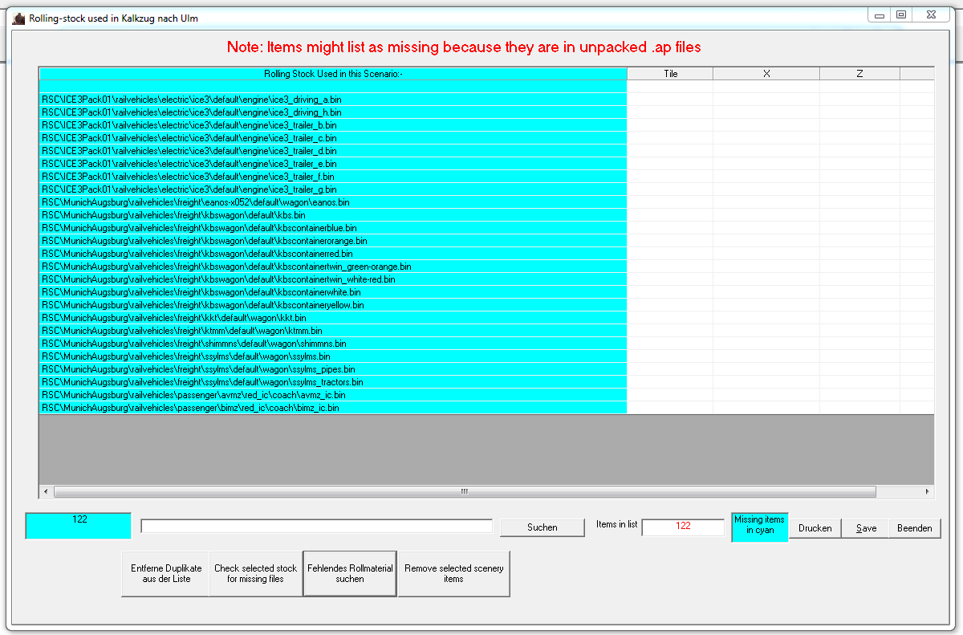Select the ssylms_tractors.bin row
Image resolution: width=963 pixels, height=635 pixels.
pos(333,382)
